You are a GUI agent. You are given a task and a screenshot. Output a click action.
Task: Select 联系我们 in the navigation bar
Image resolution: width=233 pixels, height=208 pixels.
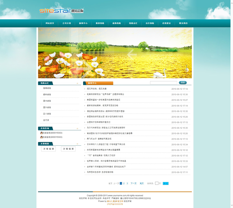[x=183, y=23]
